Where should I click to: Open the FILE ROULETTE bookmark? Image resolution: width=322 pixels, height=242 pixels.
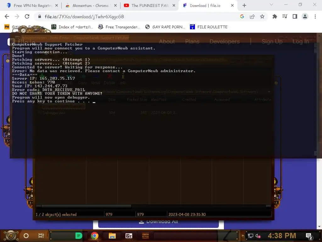[209, 27]
